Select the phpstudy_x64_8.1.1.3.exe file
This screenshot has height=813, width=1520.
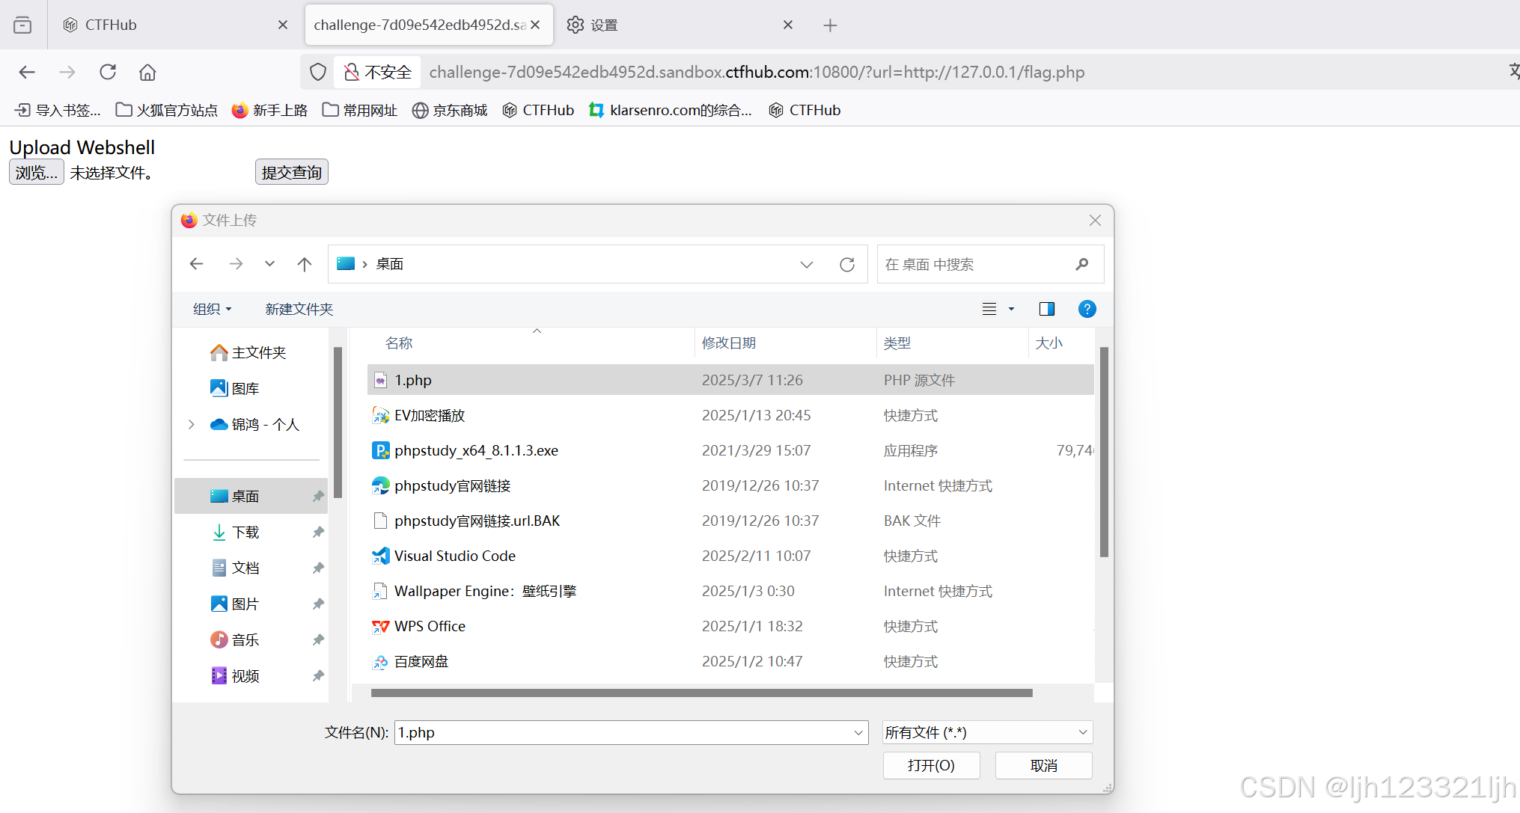(476, 450)
